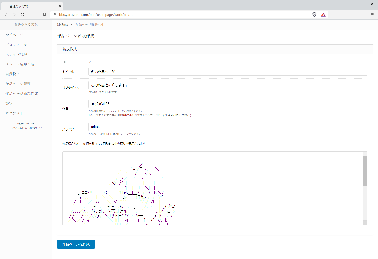Image resolution: width=378 pixels, height=259 pixels.
Task: Log out via the ログアウト link
Action: point(14,113)
